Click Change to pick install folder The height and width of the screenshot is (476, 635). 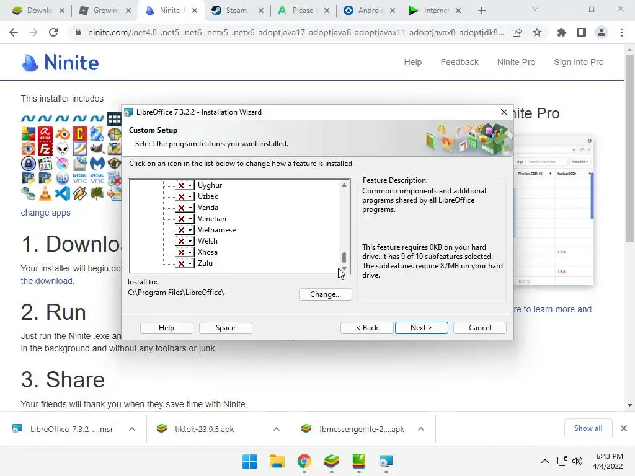click(x=325, y=294)
